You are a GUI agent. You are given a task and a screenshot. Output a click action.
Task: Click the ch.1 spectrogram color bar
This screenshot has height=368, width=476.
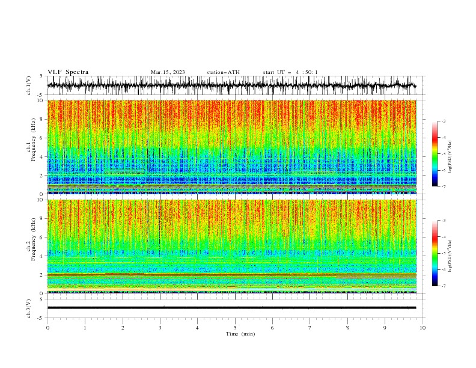click(x=435, y=154)
